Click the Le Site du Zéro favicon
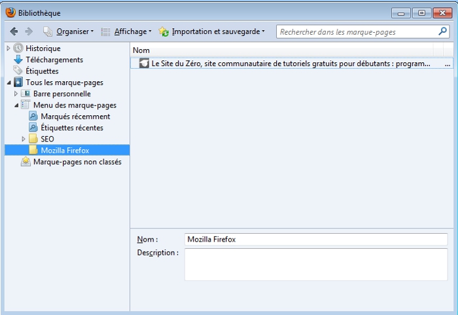458x315 pixels. point(144,63)
